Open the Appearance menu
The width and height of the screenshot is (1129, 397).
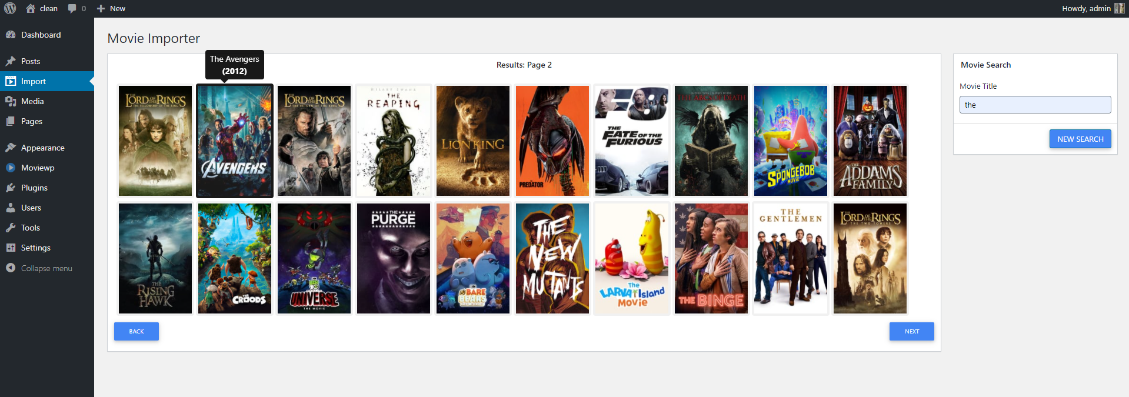[x=42, y=148]
